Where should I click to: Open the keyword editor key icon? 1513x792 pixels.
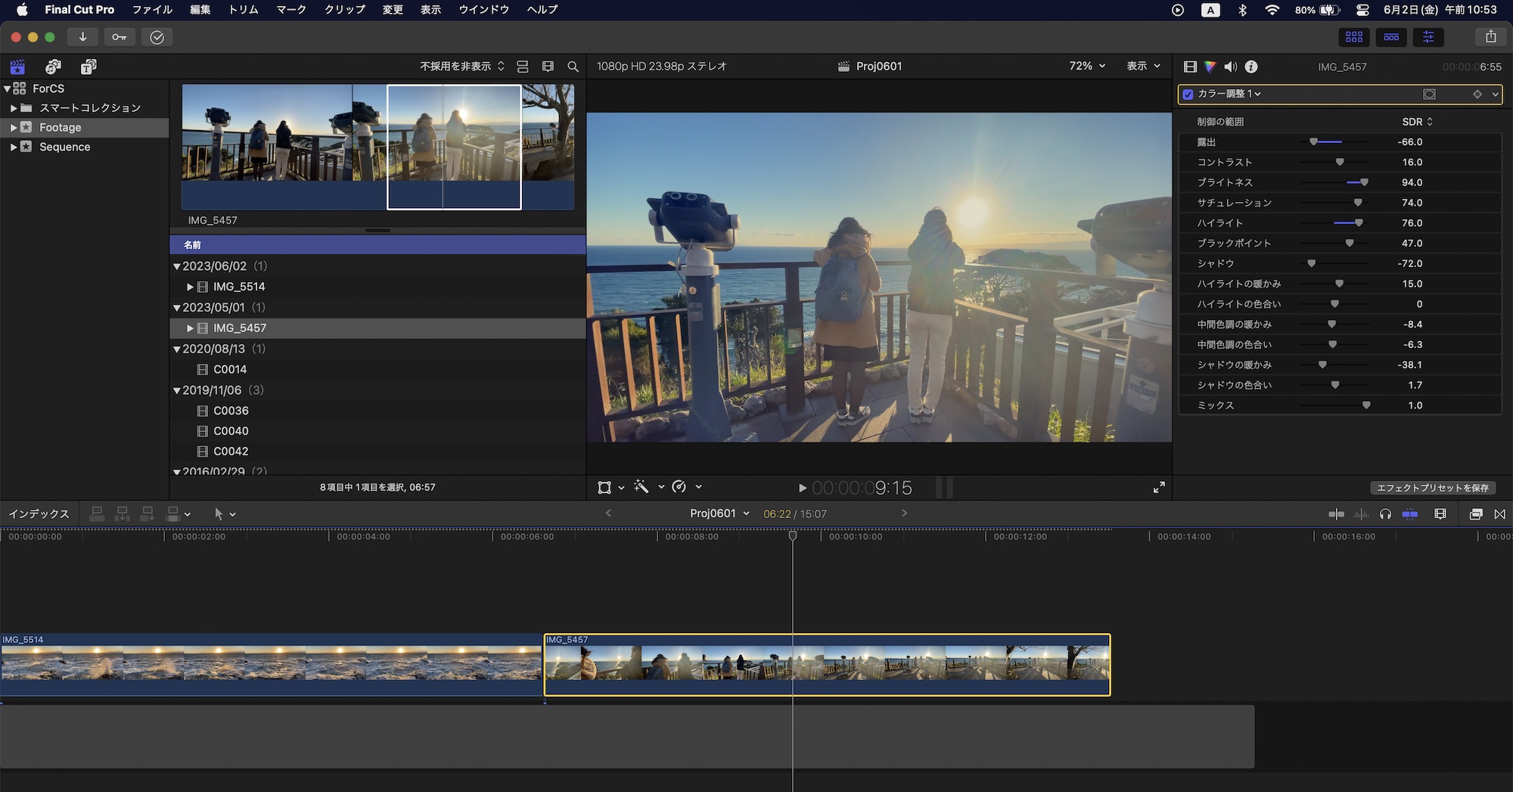(x=120, y=37)
